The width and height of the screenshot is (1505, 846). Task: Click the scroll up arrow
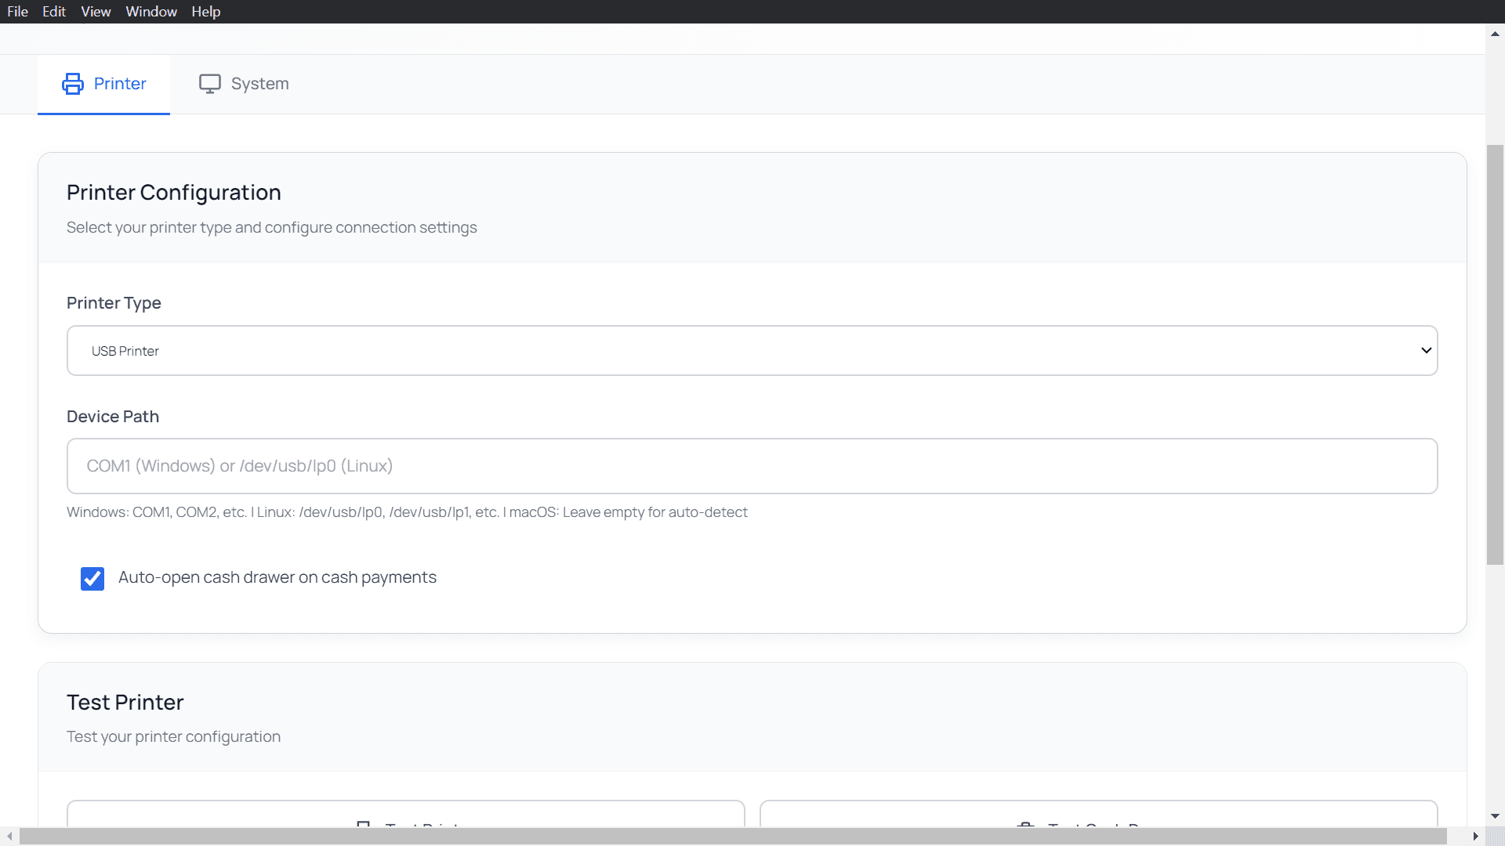(x=1495, y=34)
